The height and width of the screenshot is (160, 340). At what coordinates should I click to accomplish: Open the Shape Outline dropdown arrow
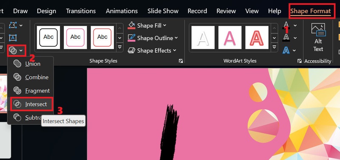click(x=176, y=38)
